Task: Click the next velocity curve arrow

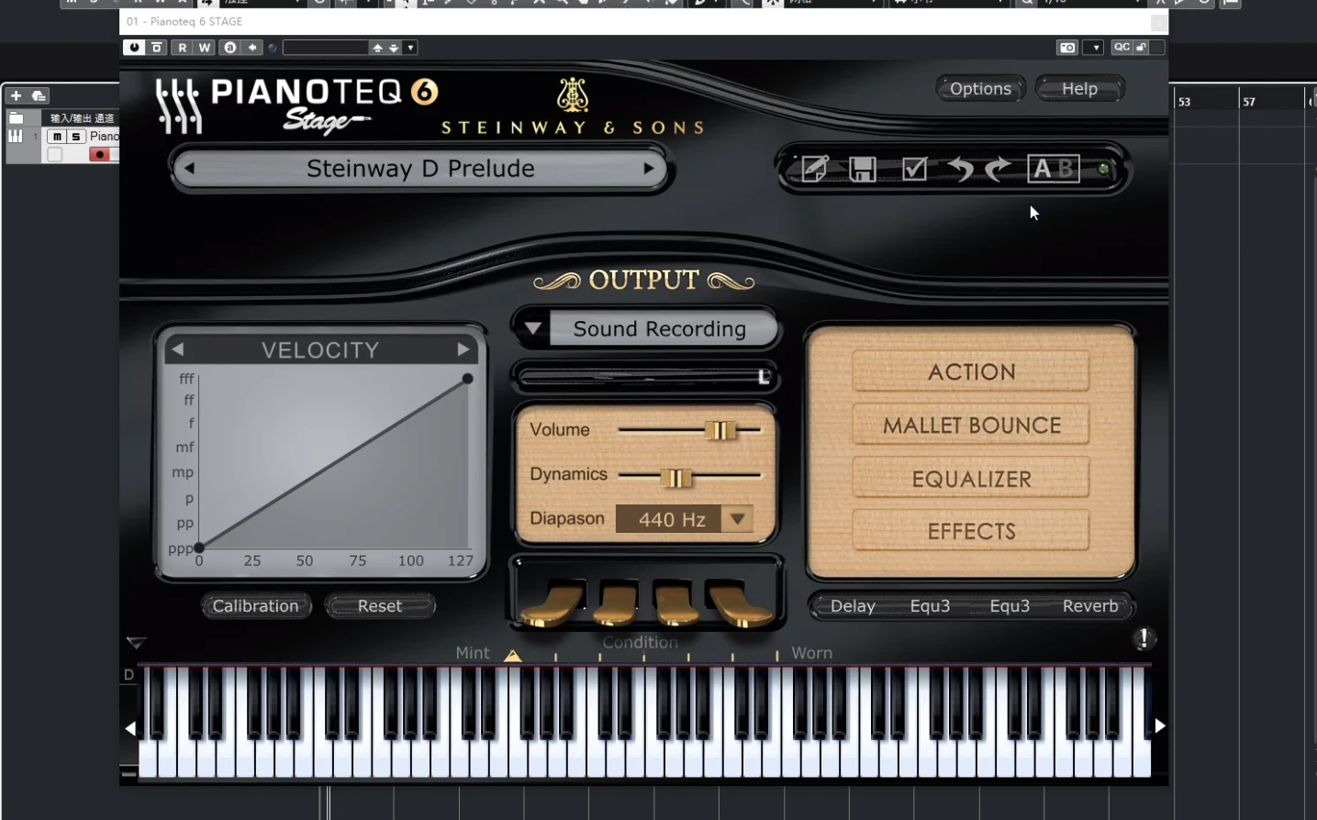Action: (x=463, y=349)
